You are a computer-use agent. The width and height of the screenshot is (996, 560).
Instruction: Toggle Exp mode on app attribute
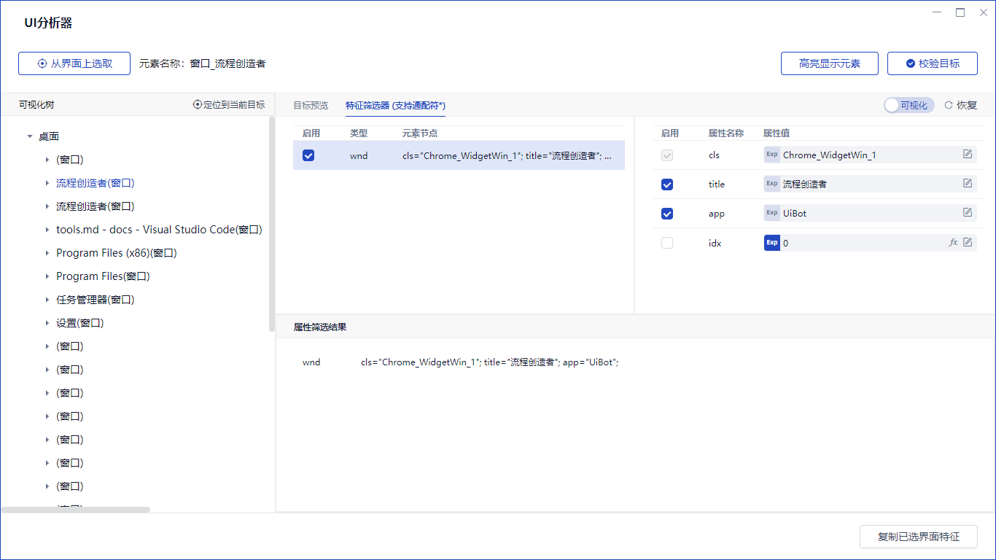[771, 213]
